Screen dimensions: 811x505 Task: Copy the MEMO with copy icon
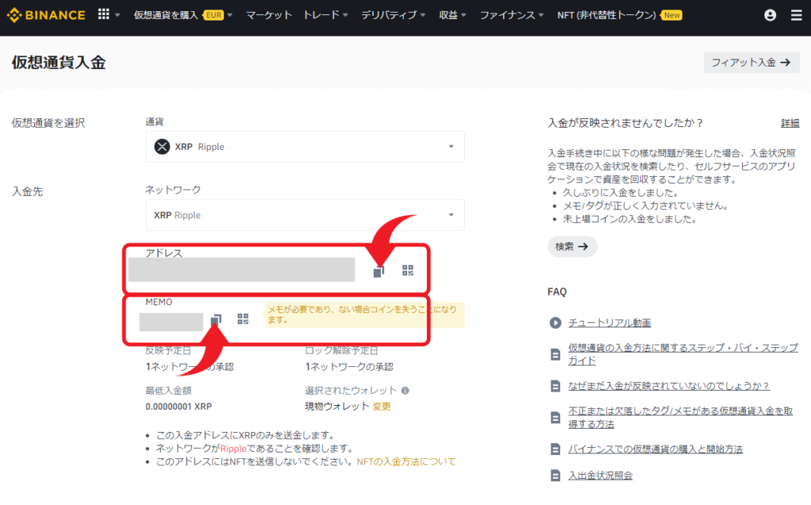point(215,319)
